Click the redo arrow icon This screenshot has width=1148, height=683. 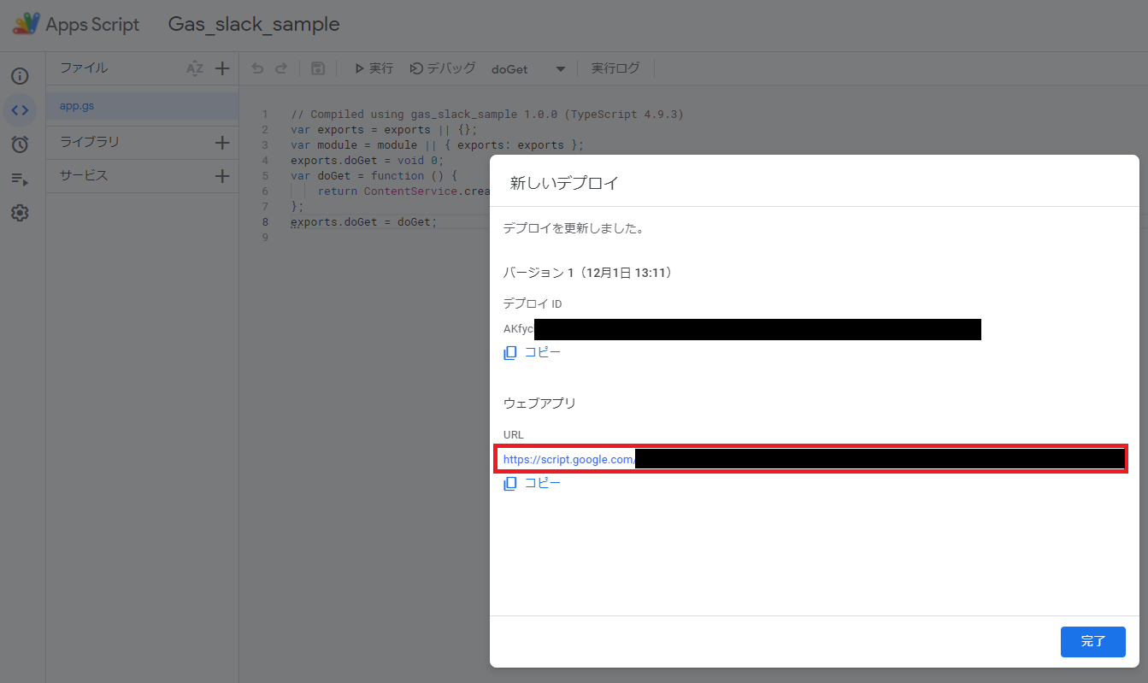click(281, 68)
